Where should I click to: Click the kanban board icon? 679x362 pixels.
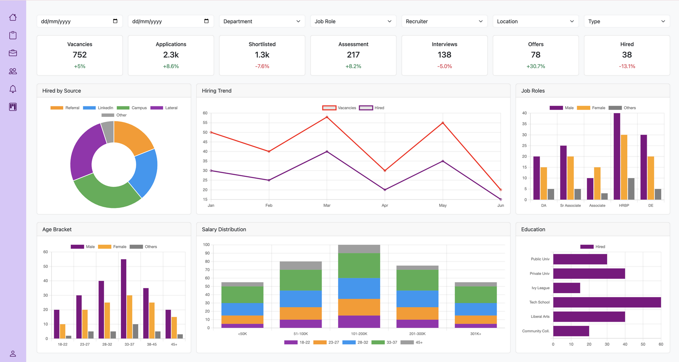pyautogui.click(x=13, y=107)
